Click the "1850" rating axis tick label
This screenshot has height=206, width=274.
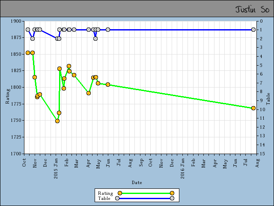point(16,54)
